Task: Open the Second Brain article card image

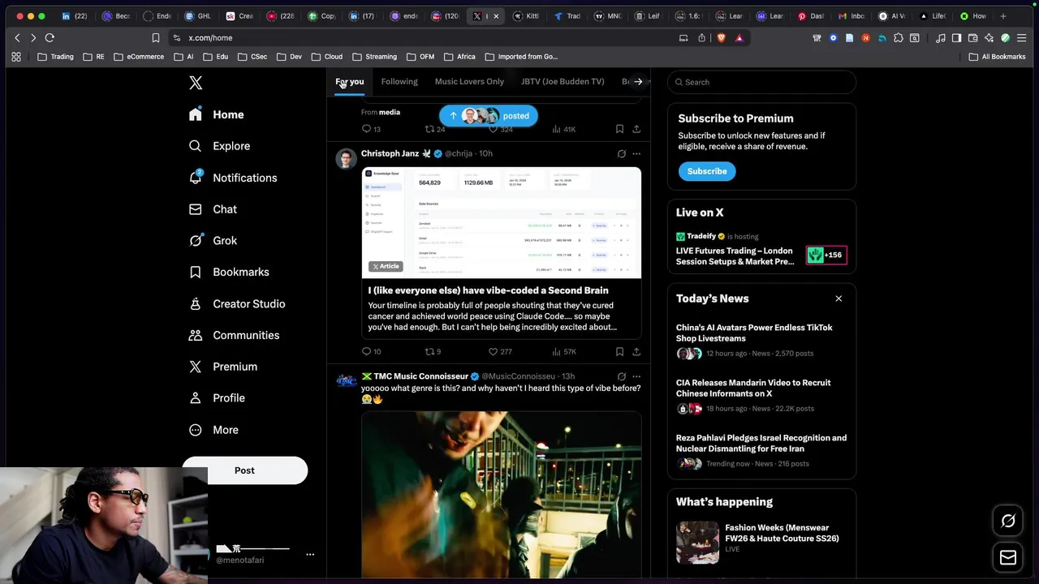Action: pyautogui.click(x=501, y=223)
